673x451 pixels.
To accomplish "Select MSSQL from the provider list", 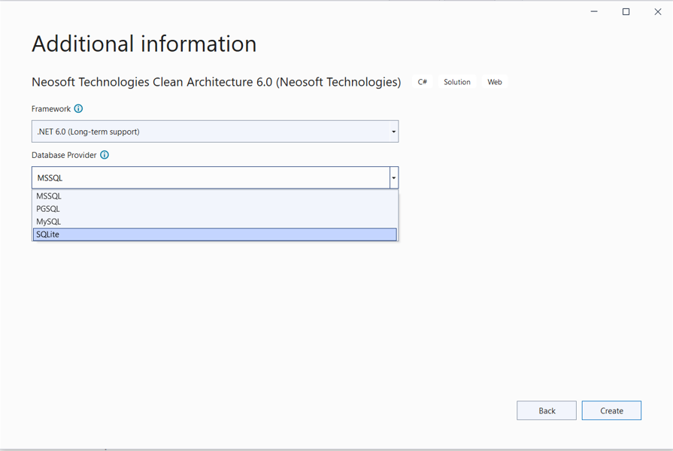I will tap(214, 196).
